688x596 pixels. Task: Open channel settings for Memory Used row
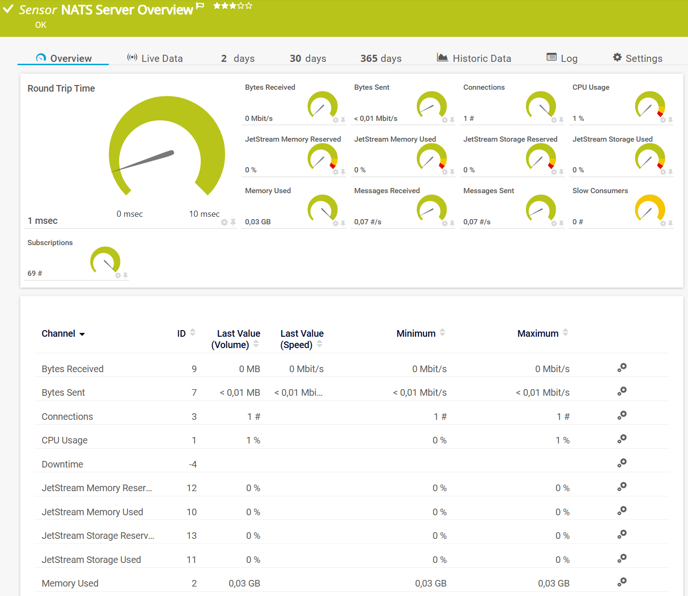pyautogui.click(x=622, y=582)
